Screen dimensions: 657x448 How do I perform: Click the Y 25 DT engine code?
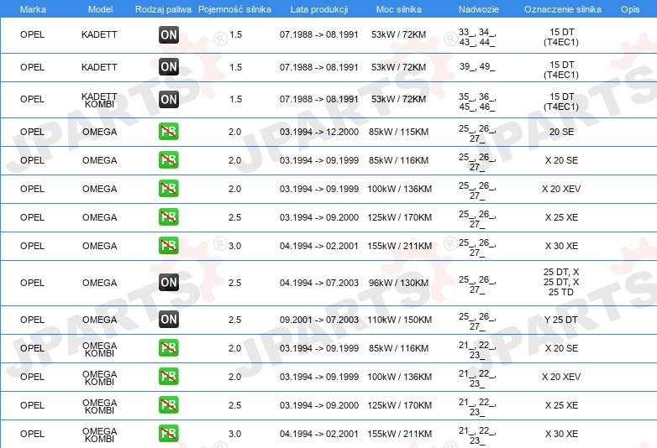point(560,320)
